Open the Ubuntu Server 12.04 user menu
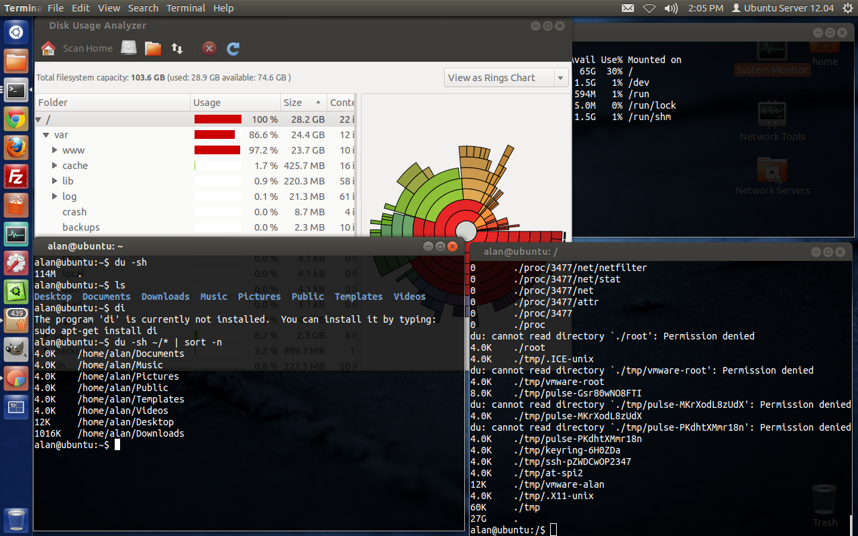This screenshot has height=536, width=858. pos(783,8)
